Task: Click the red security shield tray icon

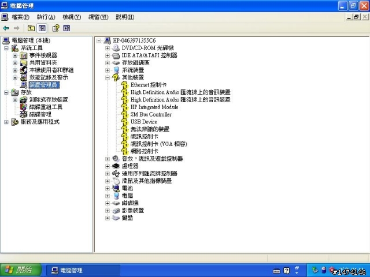Action: click(x=332, y=269)
